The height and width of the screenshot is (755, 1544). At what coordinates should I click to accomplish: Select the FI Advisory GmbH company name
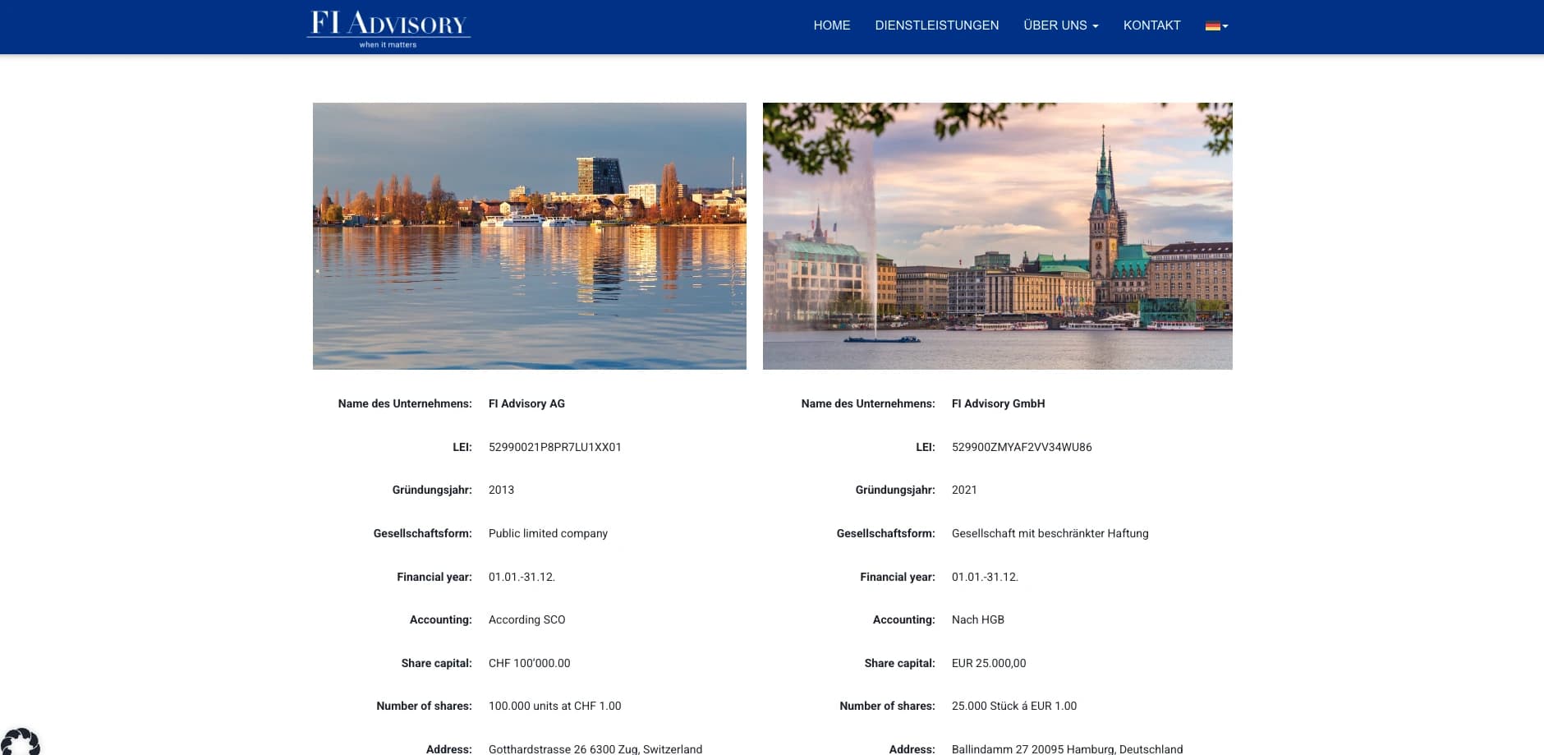[x=998, y=403]
